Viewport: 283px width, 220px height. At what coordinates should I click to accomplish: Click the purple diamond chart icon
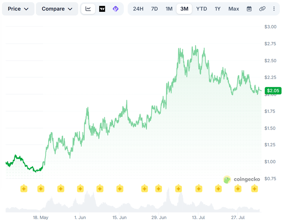click(115, 9)
